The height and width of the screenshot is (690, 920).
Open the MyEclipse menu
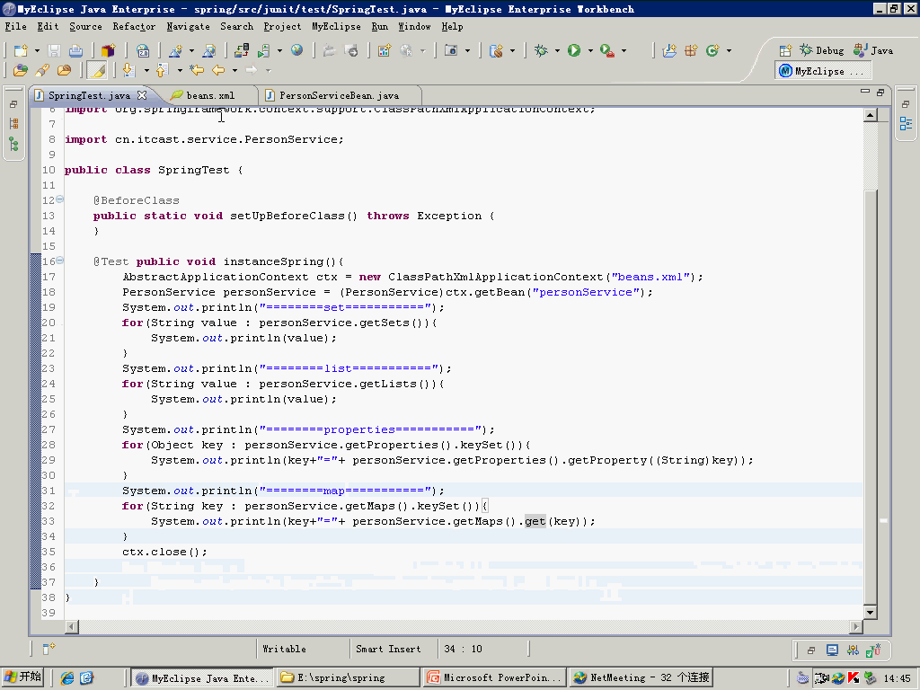click(336, 26)
